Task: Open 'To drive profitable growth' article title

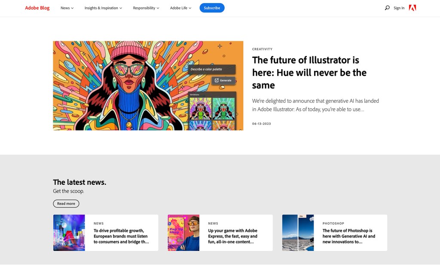Action: click(x=121, y=236)
